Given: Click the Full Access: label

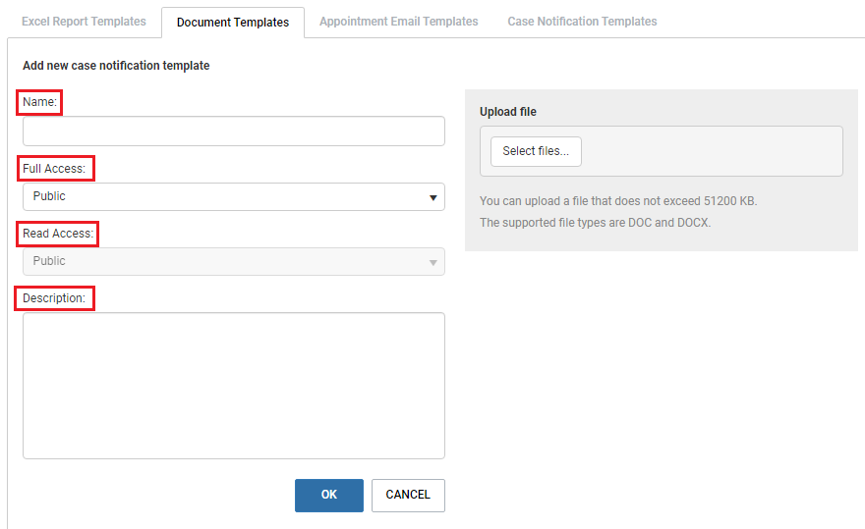Looking at the screenshot, I should click(54, 169).
